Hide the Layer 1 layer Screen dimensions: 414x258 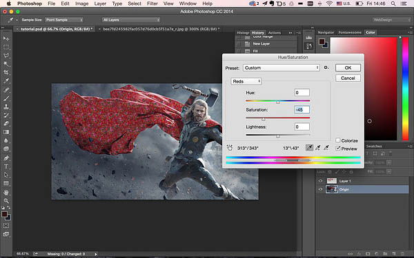[320, 181]
